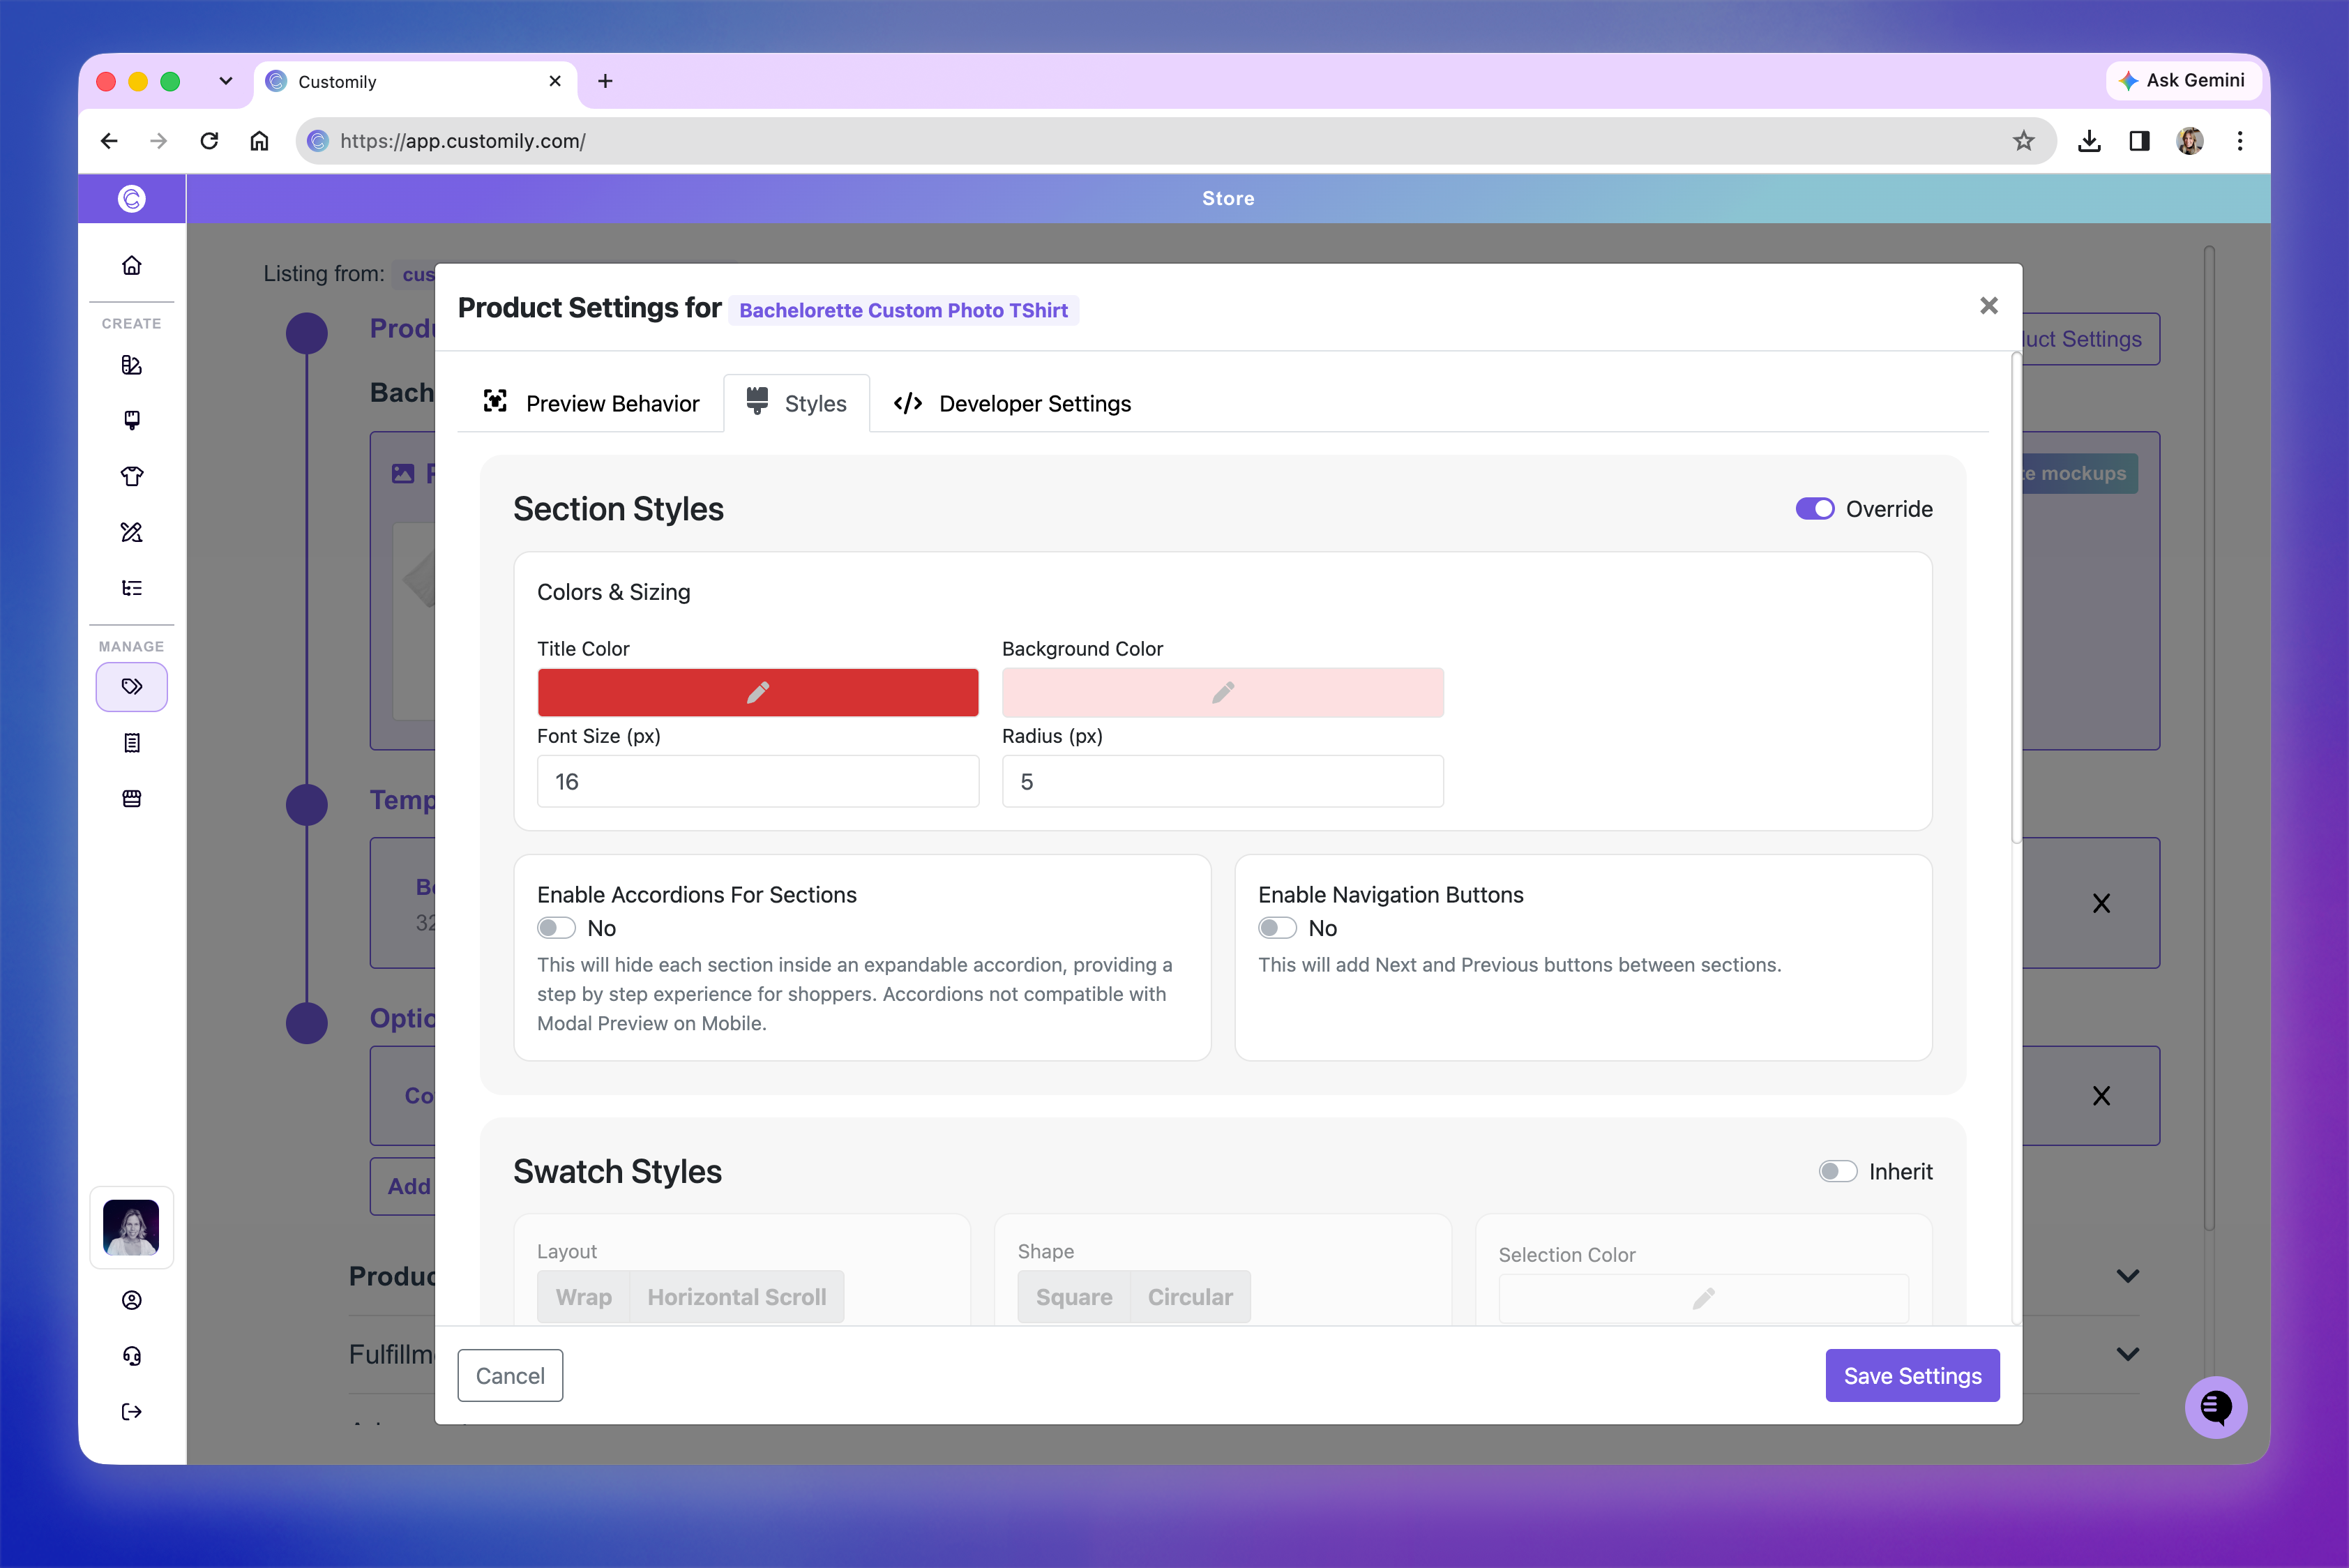This screenshot has width=2349, height=1568.
Task: Expand the Produc... section chevron behind dialog
Action: point(2128,1276)
